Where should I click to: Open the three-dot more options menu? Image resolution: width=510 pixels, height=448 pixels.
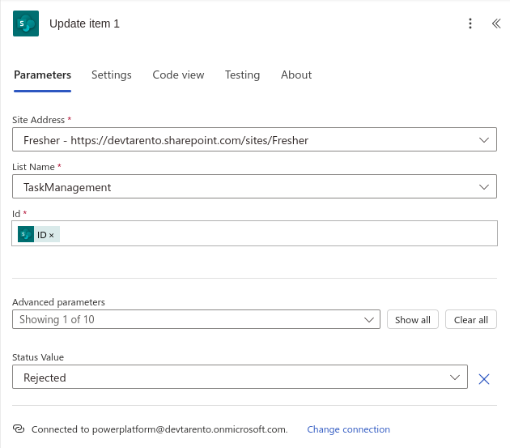(x=470, y=24)
